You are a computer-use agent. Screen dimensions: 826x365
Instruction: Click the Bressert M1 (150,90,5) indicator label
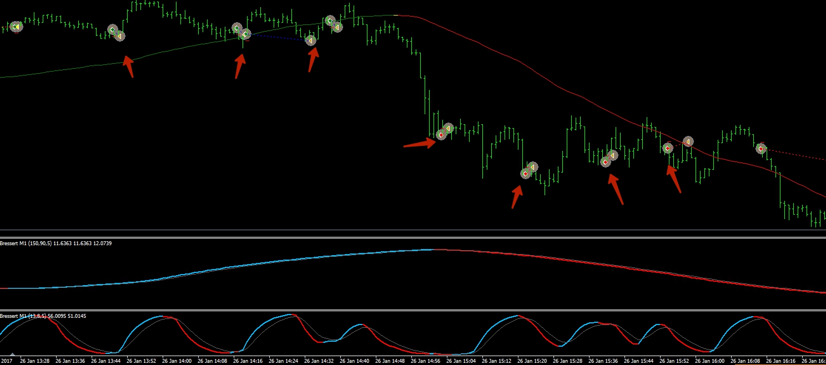[x=56, y=244]
